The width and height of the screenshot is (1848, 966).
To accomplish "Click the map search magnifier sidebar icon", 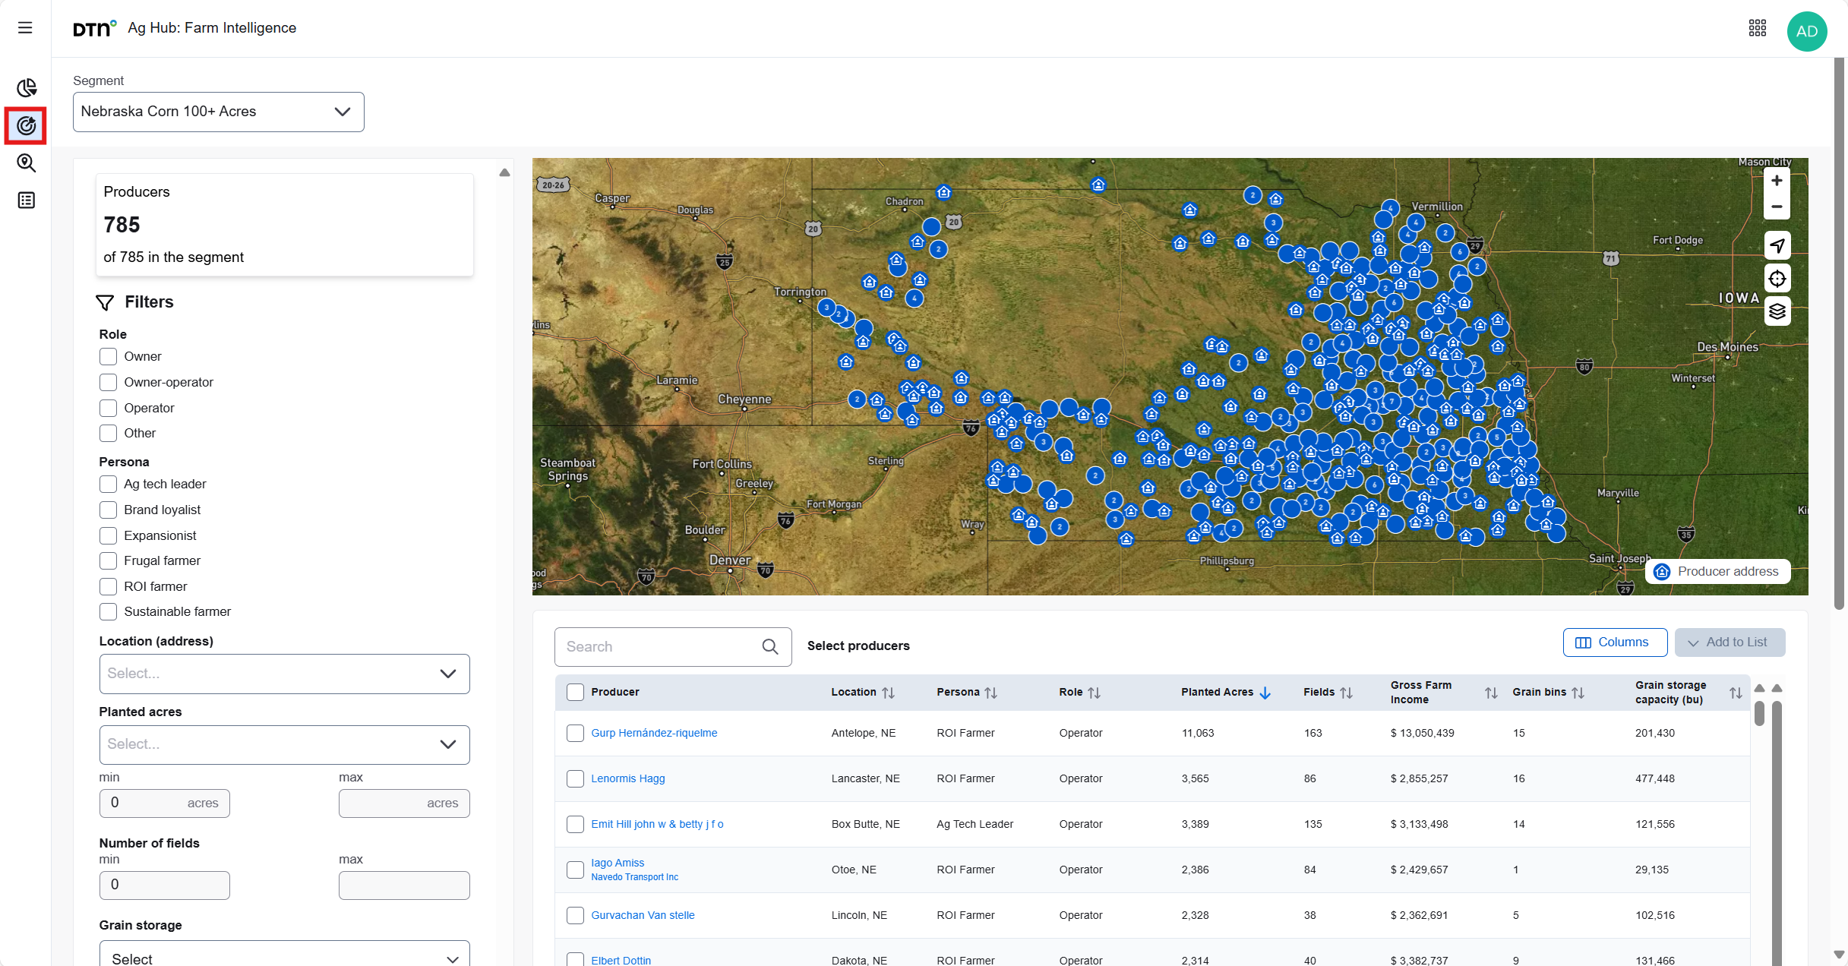I will tap(27, 163).
